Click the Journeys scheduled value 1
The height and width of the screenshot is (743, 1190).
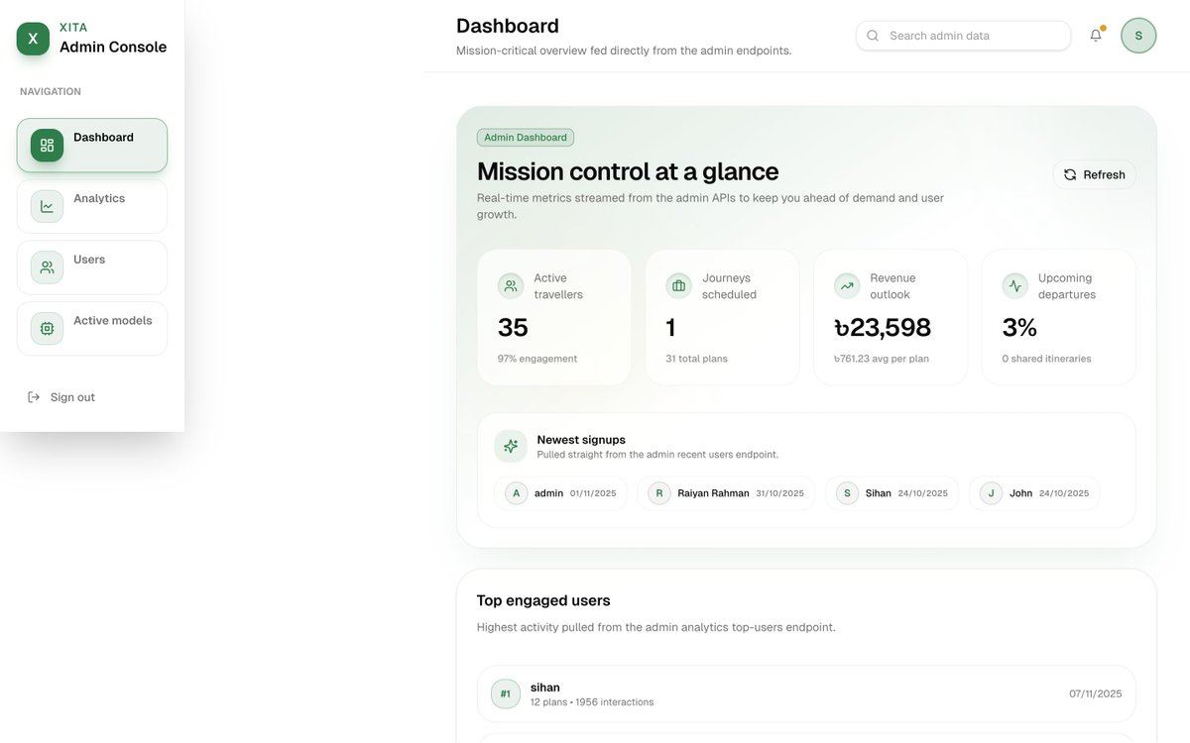click(671, 328)
